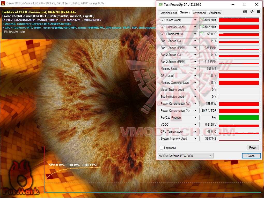Maximize the GPU-Z window
This screenshot has height=198, width=264.
tap(245, 5)
